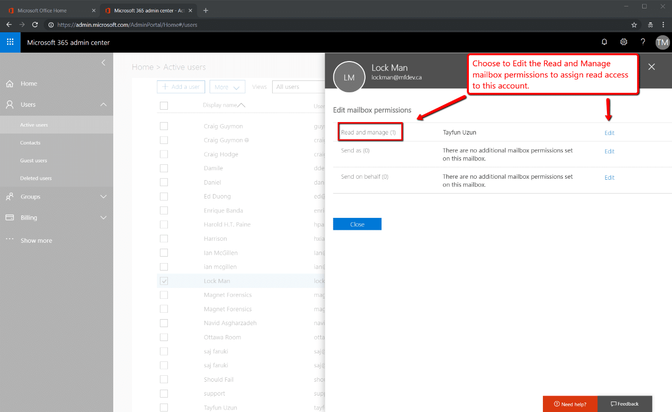Click the Microsoft 365 admin center title
Viewport: 672px width, 412px height.
(x=69, y=43)
